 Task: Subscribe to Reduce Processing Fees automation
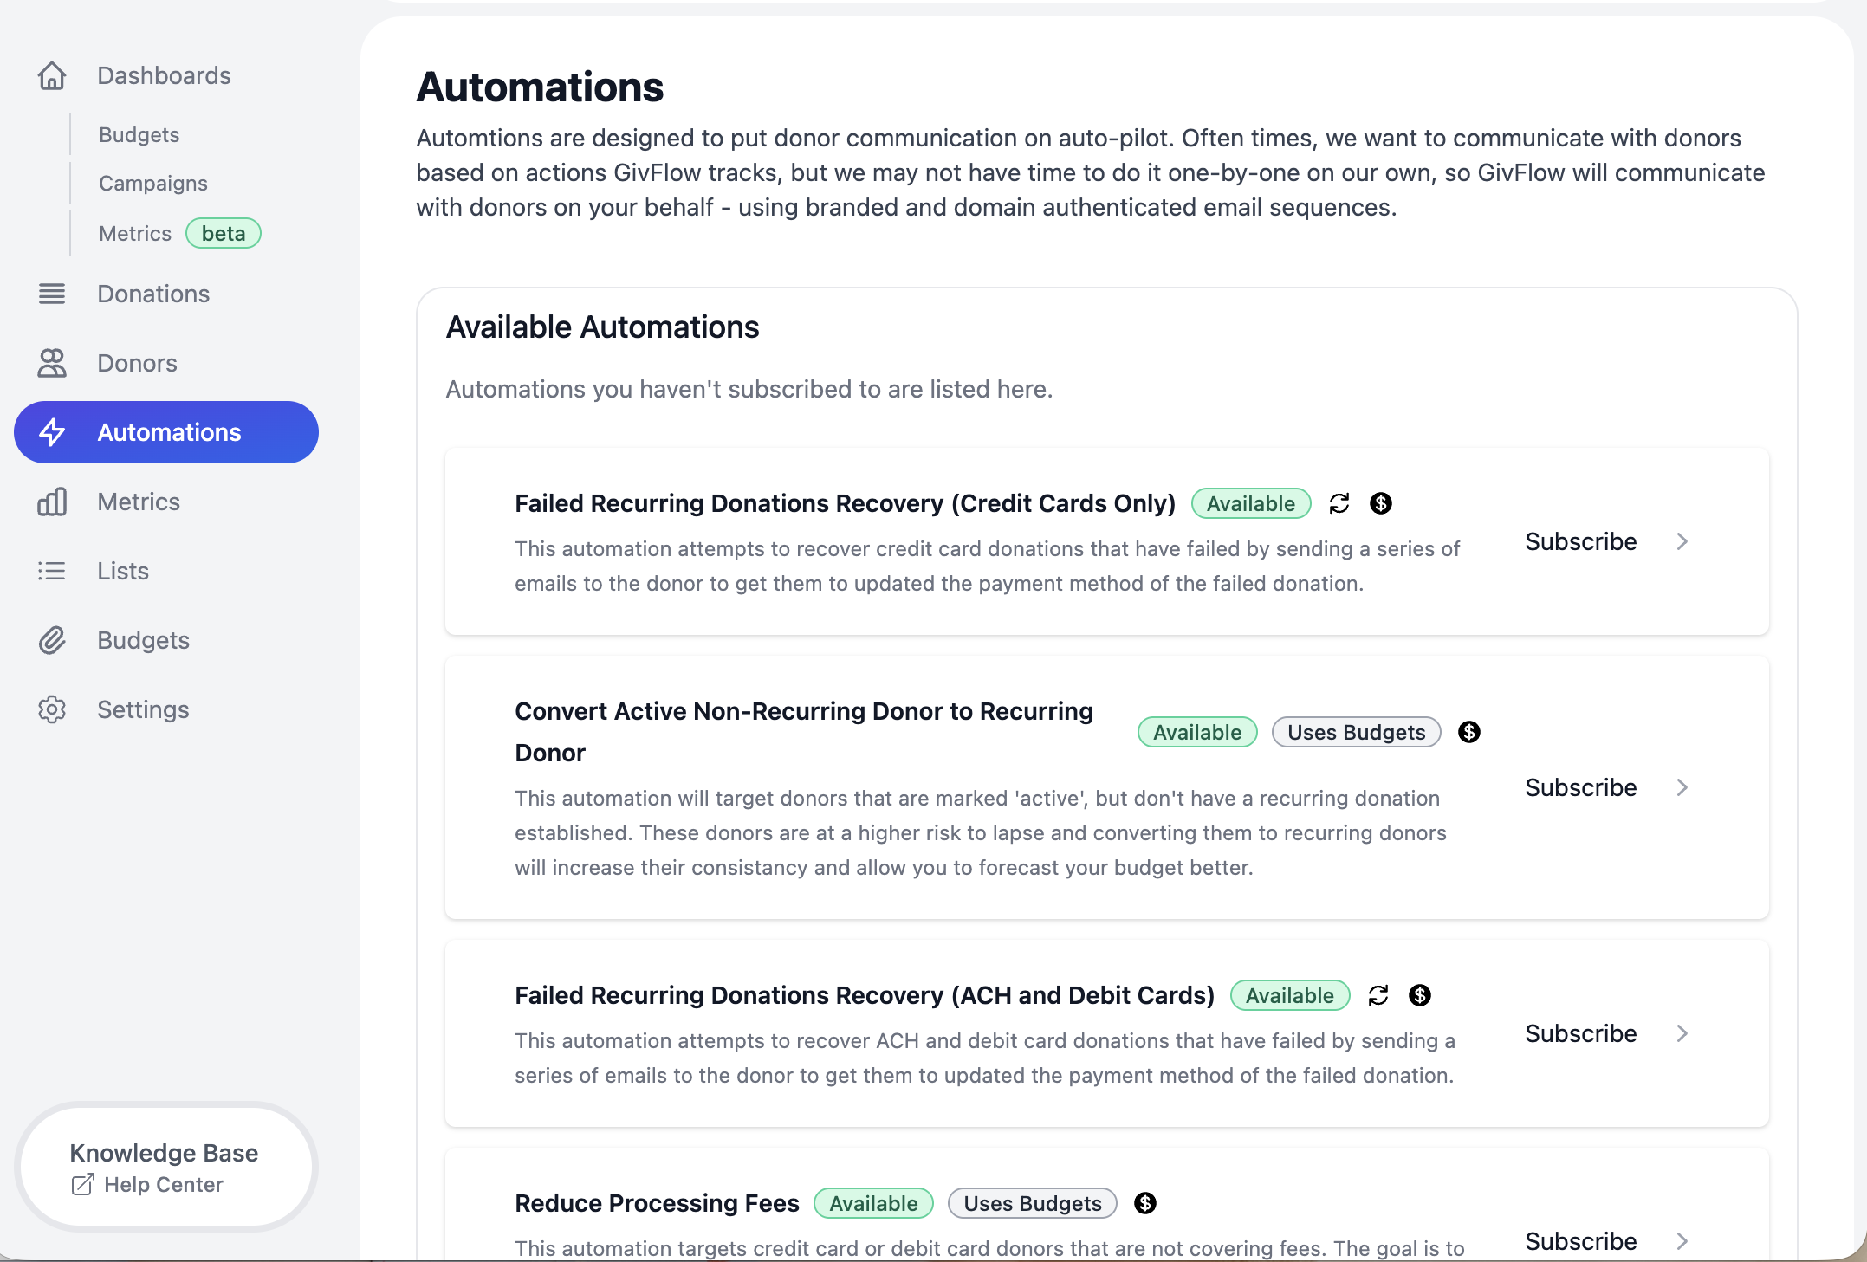point(1580,1241)
